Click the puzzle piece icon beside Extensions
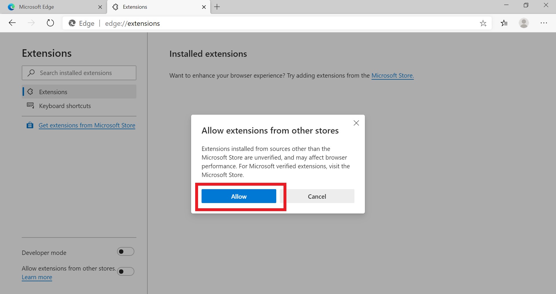This screenshot has width=556, height=294. (x=30, y=92)
